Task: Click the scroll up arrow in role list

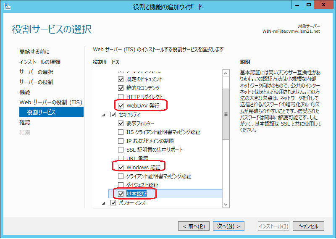Action: [x=226, y=74]
